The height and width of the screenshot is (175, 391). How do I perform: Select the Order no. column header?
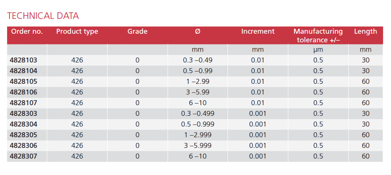click(27, 32)
